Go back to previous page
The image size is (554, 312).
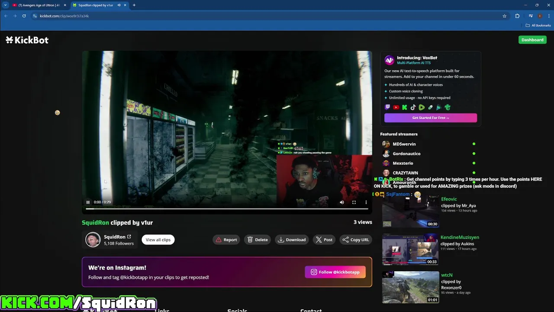coord(6,16)
